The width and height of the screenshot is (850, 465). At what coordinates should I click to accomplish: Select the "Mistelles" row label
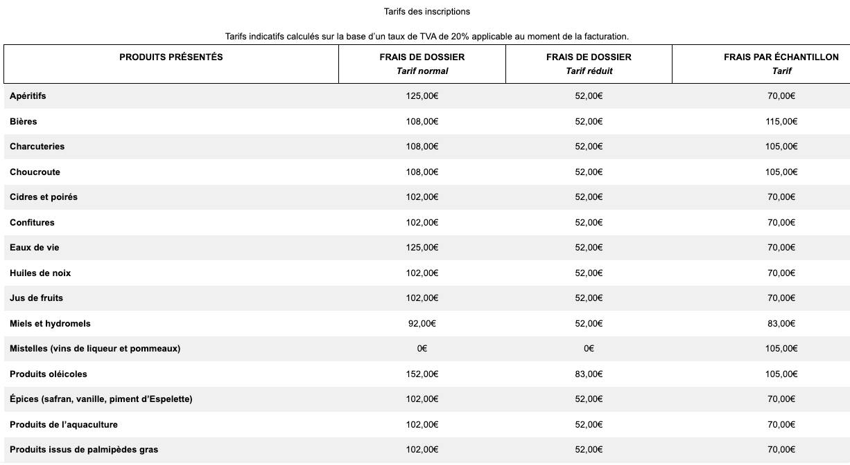point(95,349)
